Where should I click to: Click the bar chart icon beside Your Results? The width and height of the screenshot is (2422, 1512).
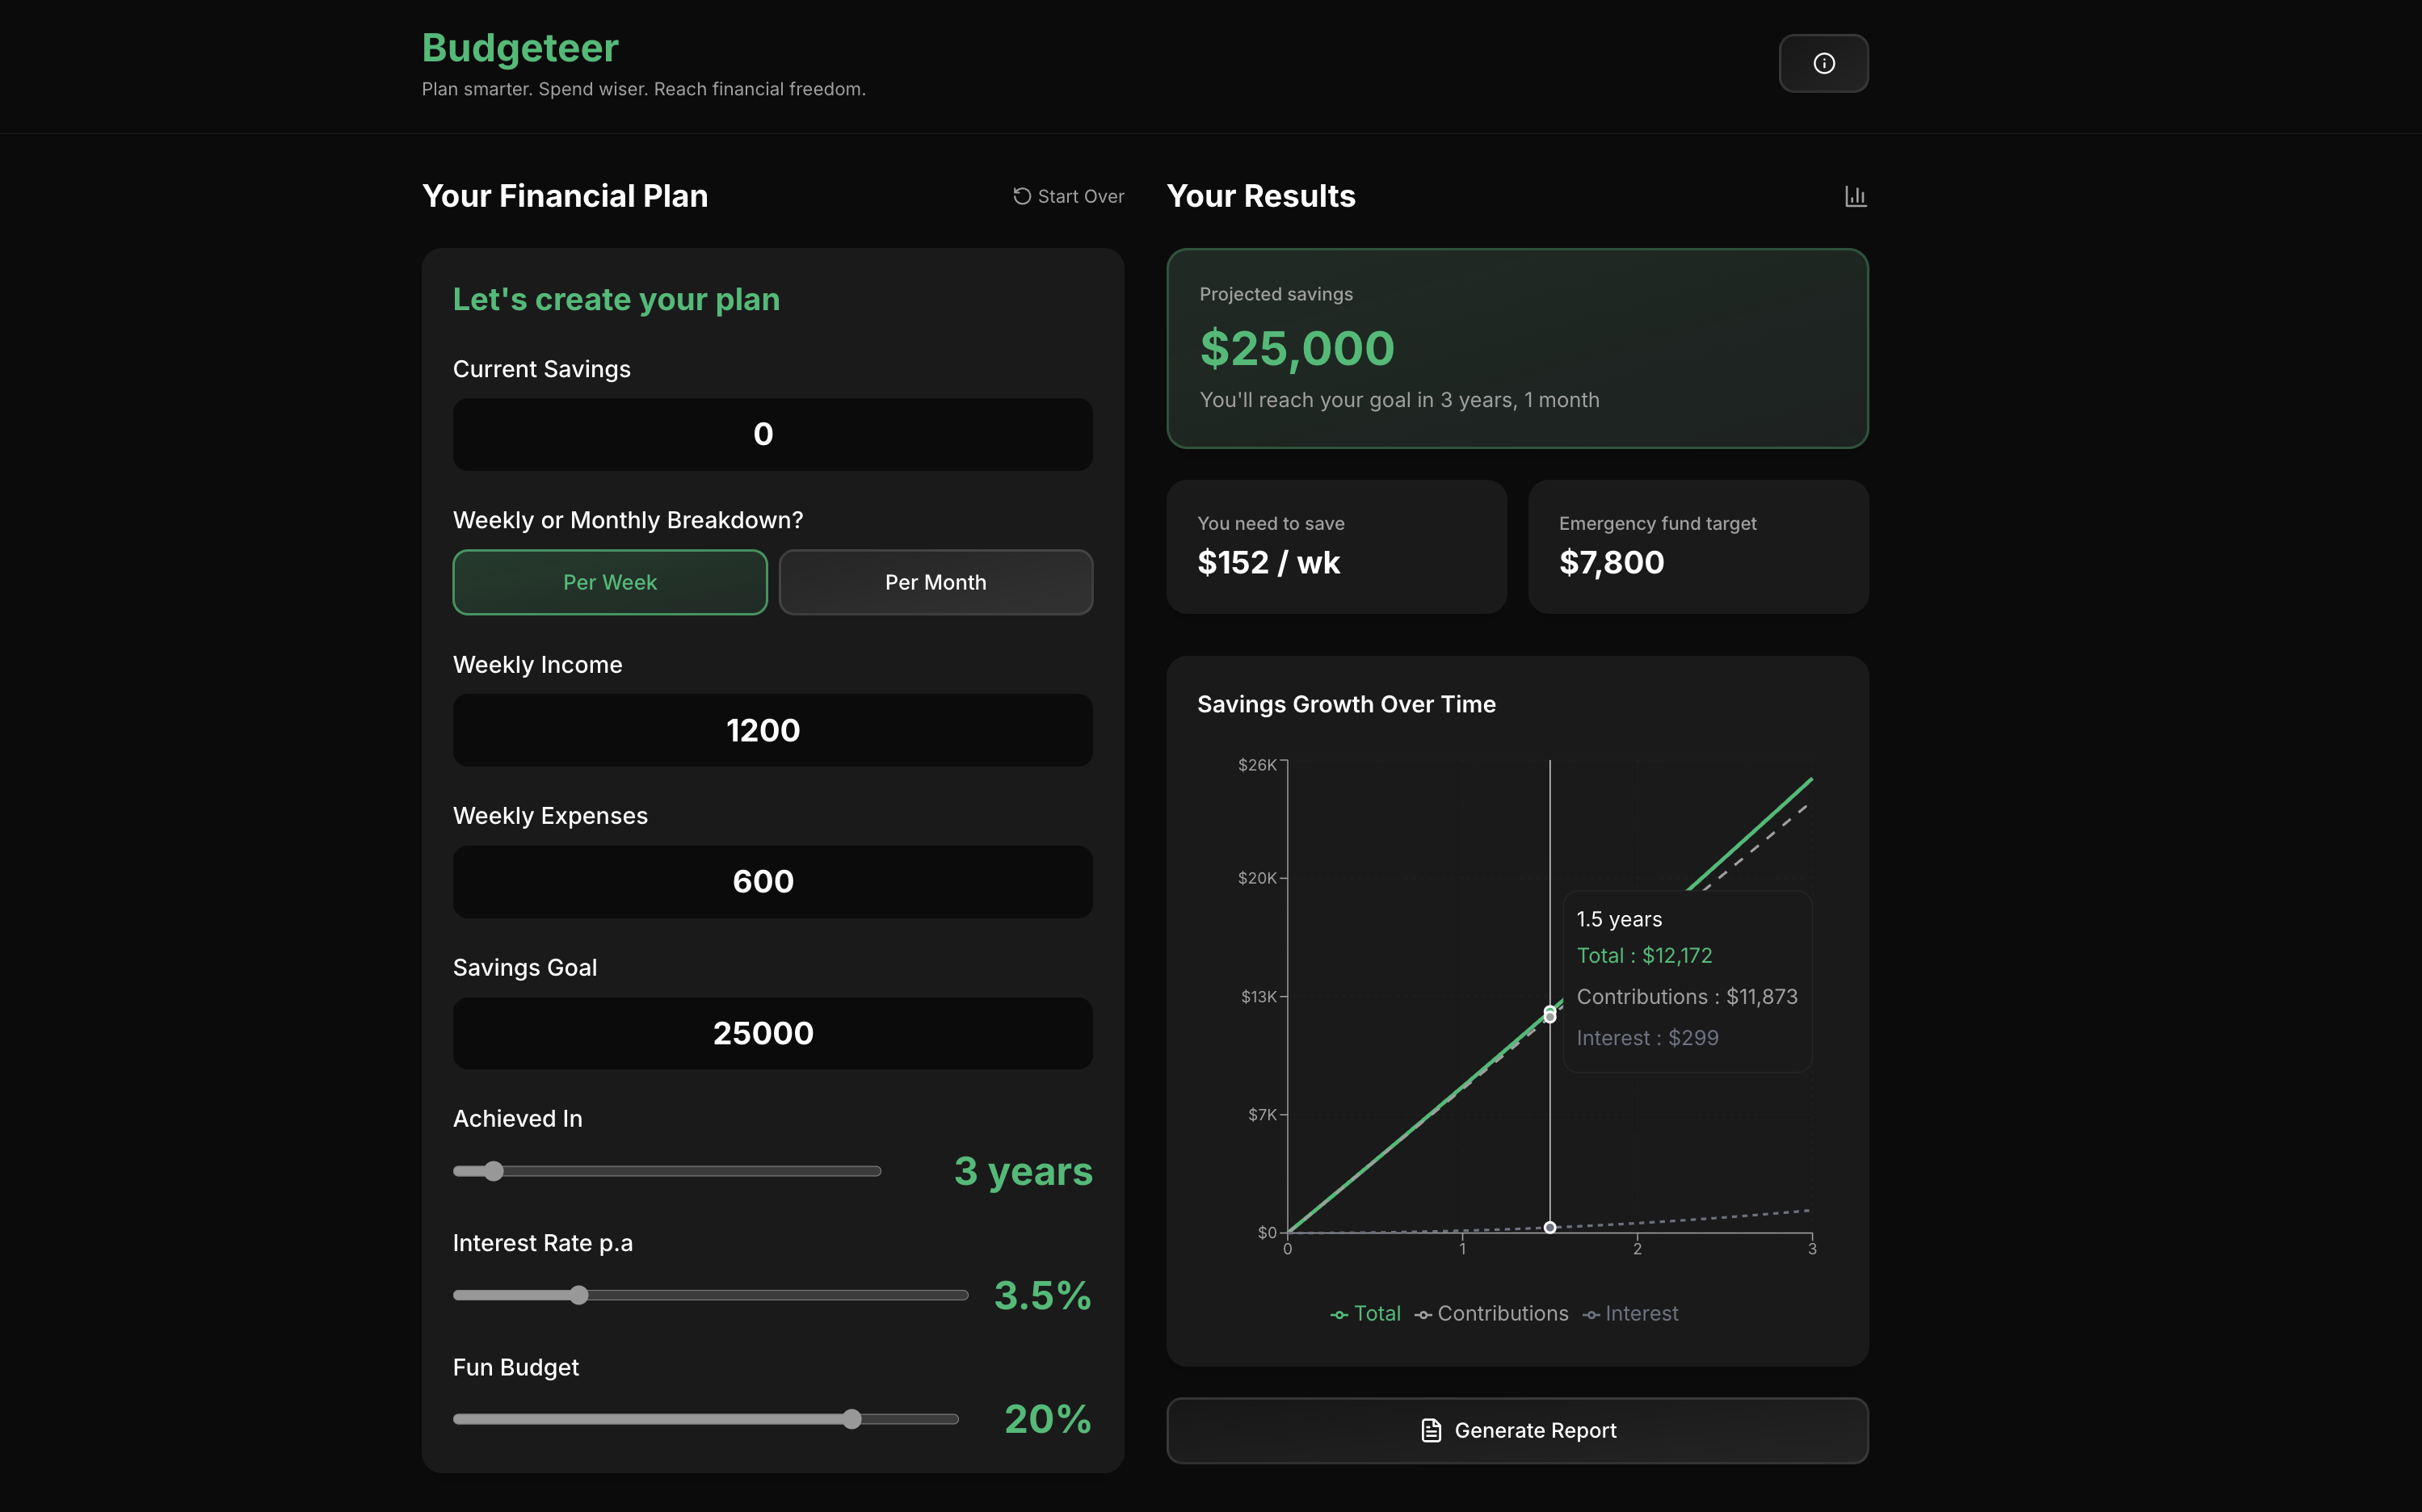[x=1855, y=196]
